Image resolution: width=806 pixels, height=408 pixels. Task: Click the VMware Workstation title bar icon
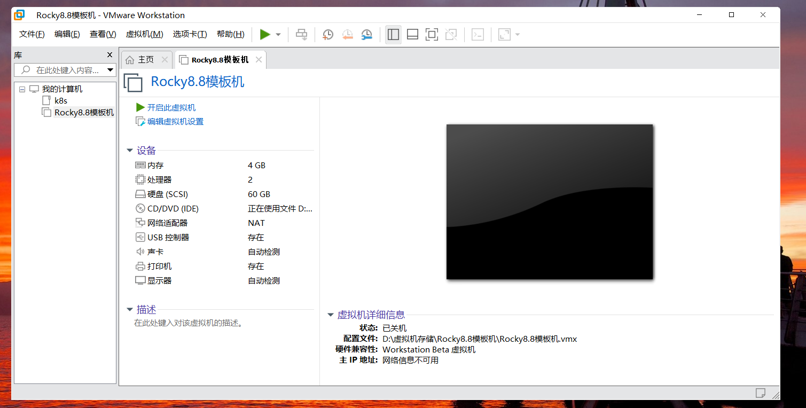[x=20, y=15]
